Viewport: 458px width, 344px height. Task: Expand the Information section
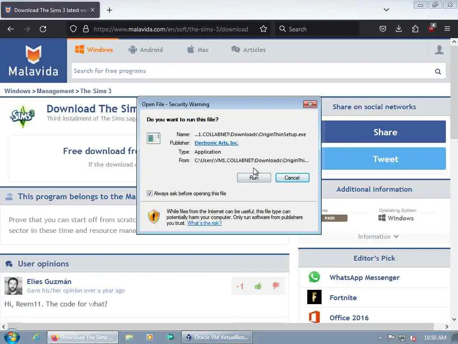coord(378,236)
